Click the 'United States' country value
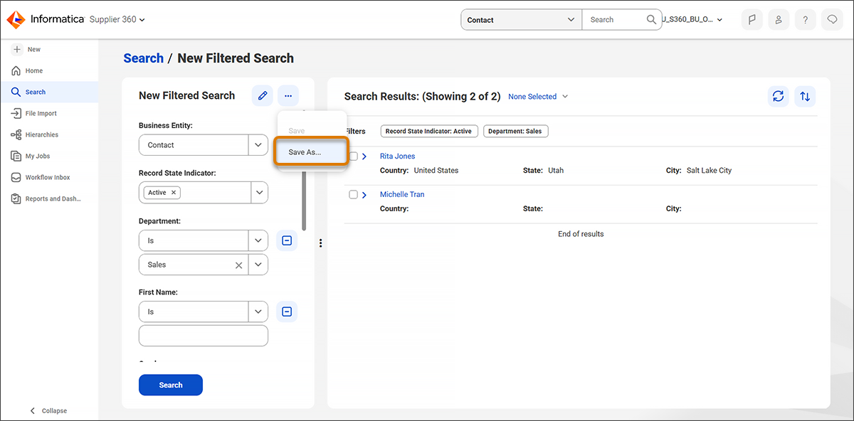This screenshot has height=421, width=854. [436, 171]
